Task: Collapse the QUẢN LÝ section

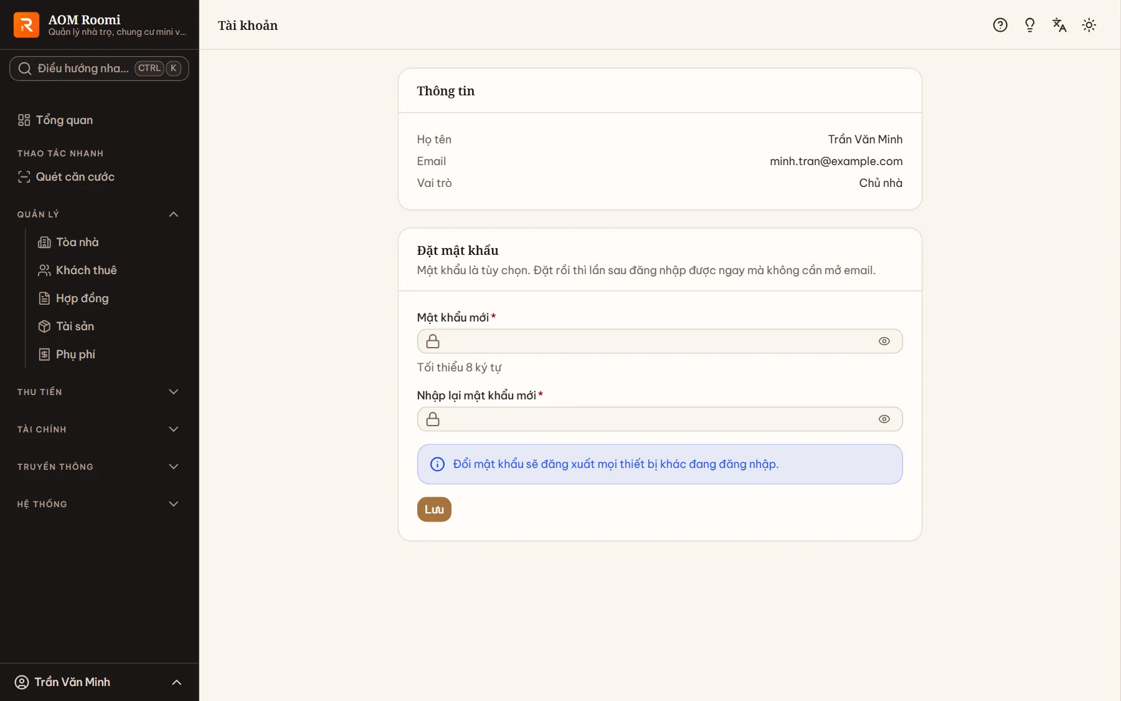Action: (174, 214)
